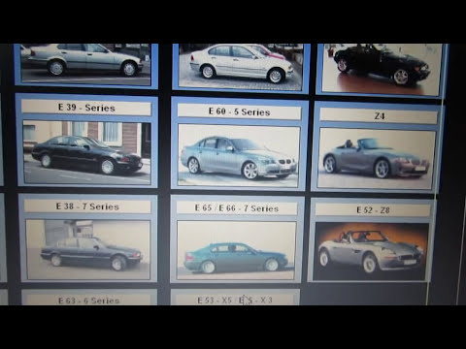Select the black convertible thumbnail above Z4
Screen dimensions: 466x349
382,69
